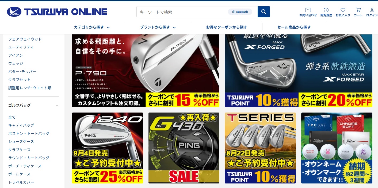Open 詳細検索 advanced search button
The width and height of the screenshot is (378, 188).
coord(240,12)
